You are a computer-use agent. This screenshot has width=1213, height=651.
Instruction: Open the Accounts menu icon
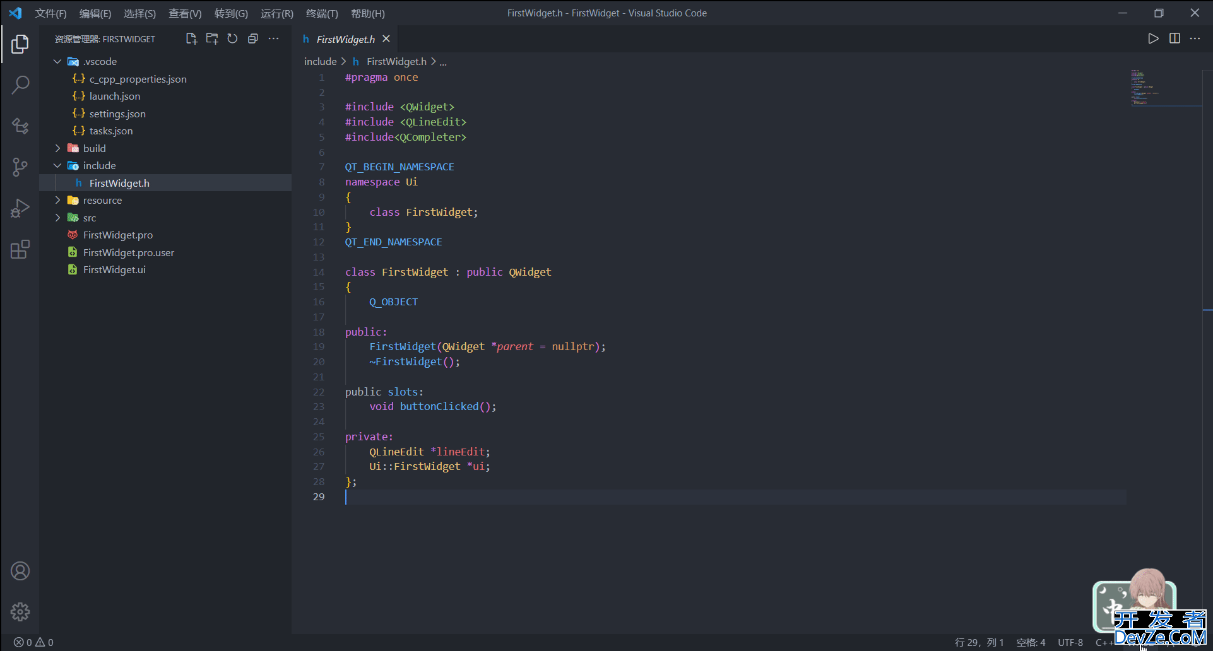click(20, 571)
